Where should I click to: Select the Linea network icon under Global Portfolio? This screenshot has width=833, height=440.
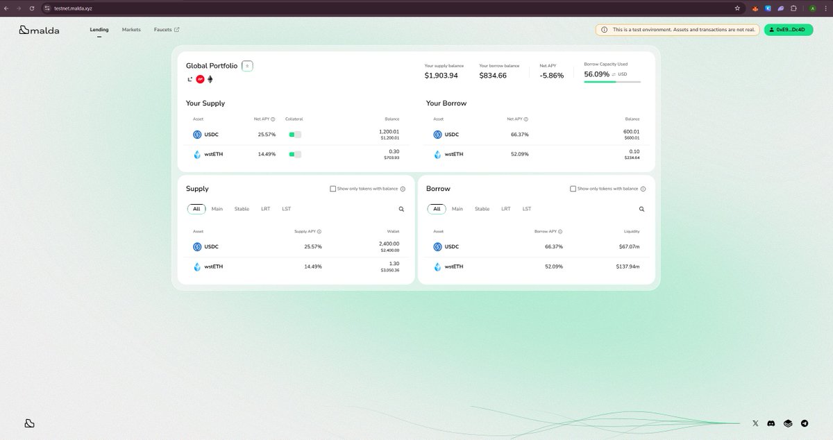(x=190, y=79)
